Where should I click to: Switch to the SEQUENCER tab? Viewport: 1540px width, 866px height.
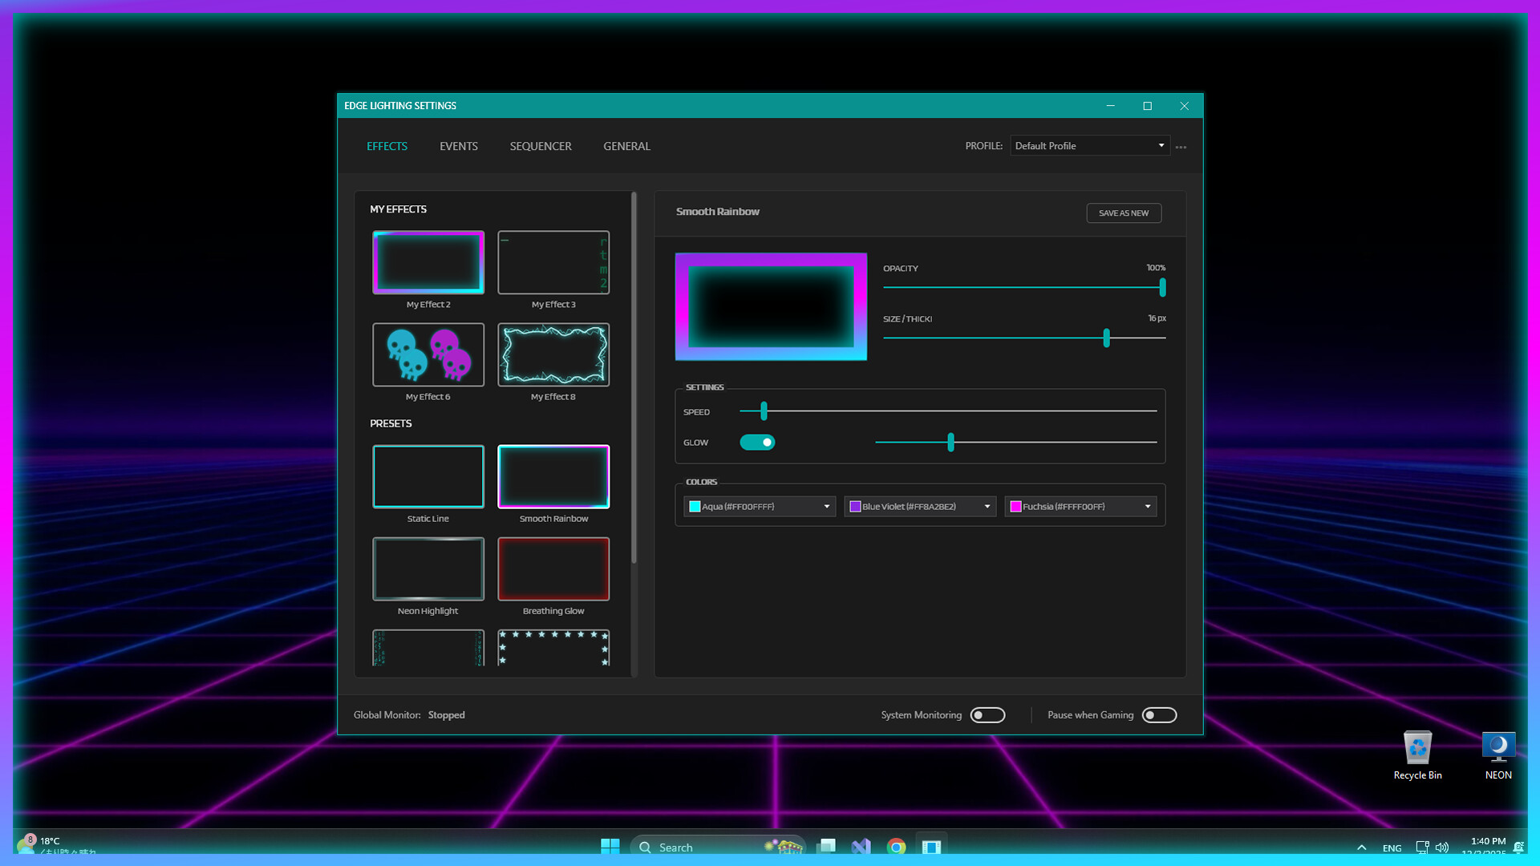(x=541, y=146)
